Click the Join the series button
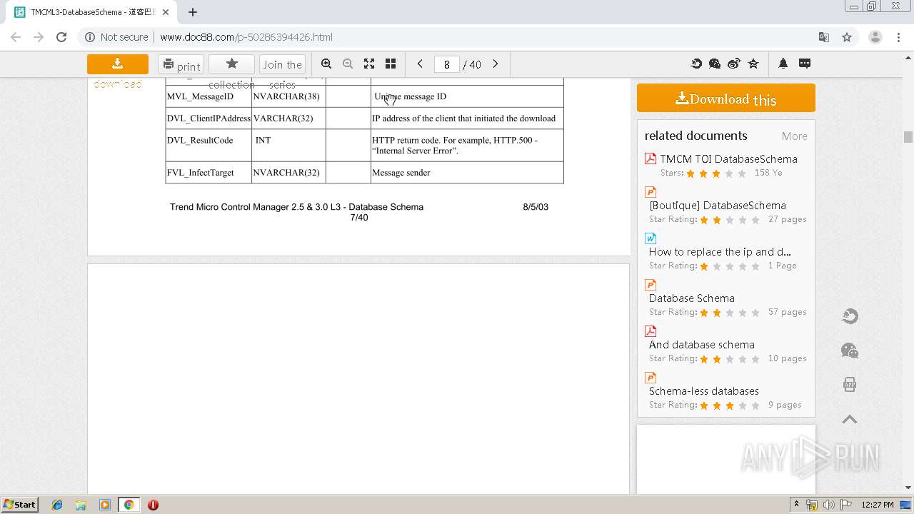Image resolution: width=914 pixels, height=514 pixels. coord(282,64)
